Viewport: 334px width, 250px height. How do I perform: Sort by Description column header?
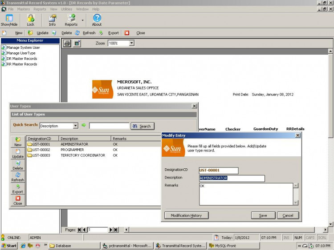pyautogui.click(x=85, y=139)
